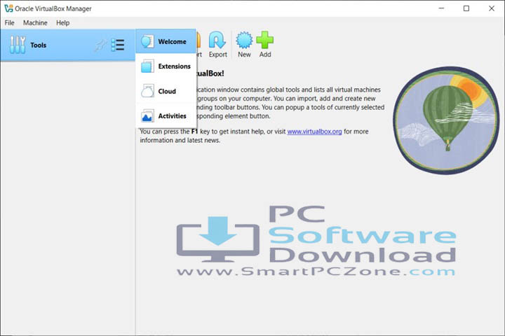Image resolution: width=505 pixels, height=336 pixels.
Task: Open the Machine menu
Action: pyautogui.click(x=35, y=23)
